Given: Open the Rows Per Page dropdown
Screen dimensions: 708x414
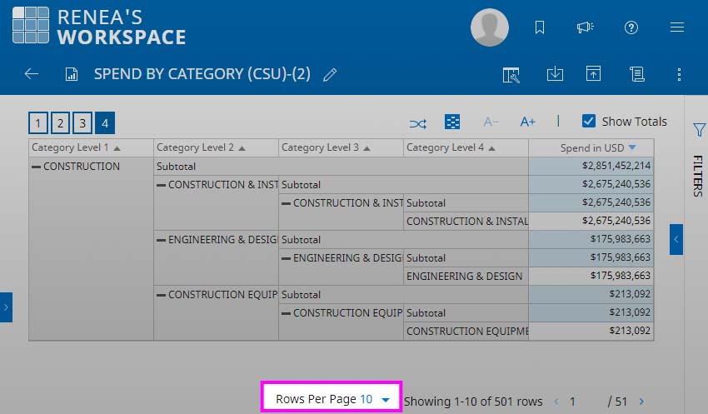Looking at the screenshot, I should [332, 399].
